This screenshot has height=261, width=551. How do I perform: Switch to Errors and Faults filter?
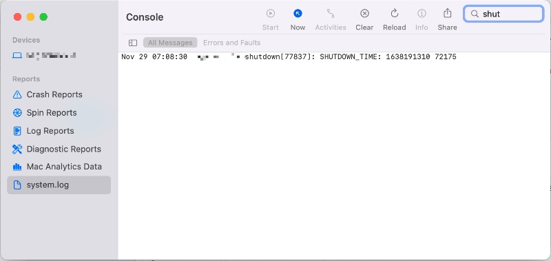231,43
